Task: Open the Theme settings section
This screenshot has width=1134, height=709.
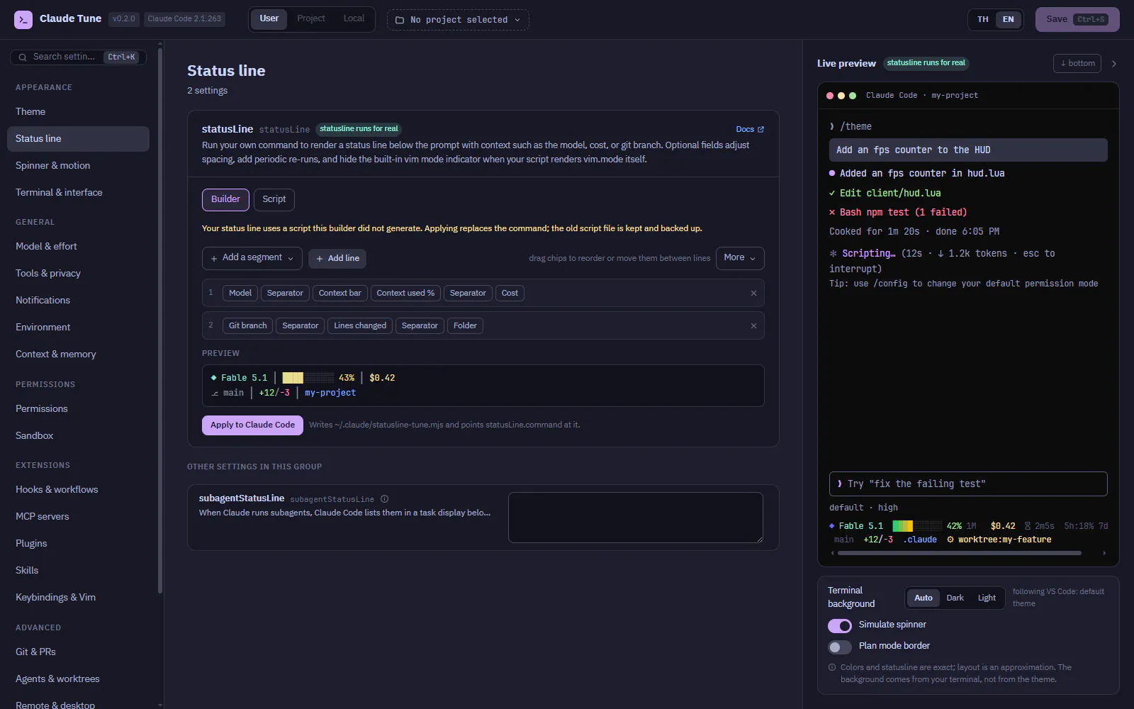Action: [78, 112]
